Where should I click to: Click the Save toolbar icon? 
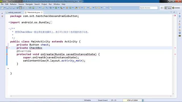pos(7,8)
